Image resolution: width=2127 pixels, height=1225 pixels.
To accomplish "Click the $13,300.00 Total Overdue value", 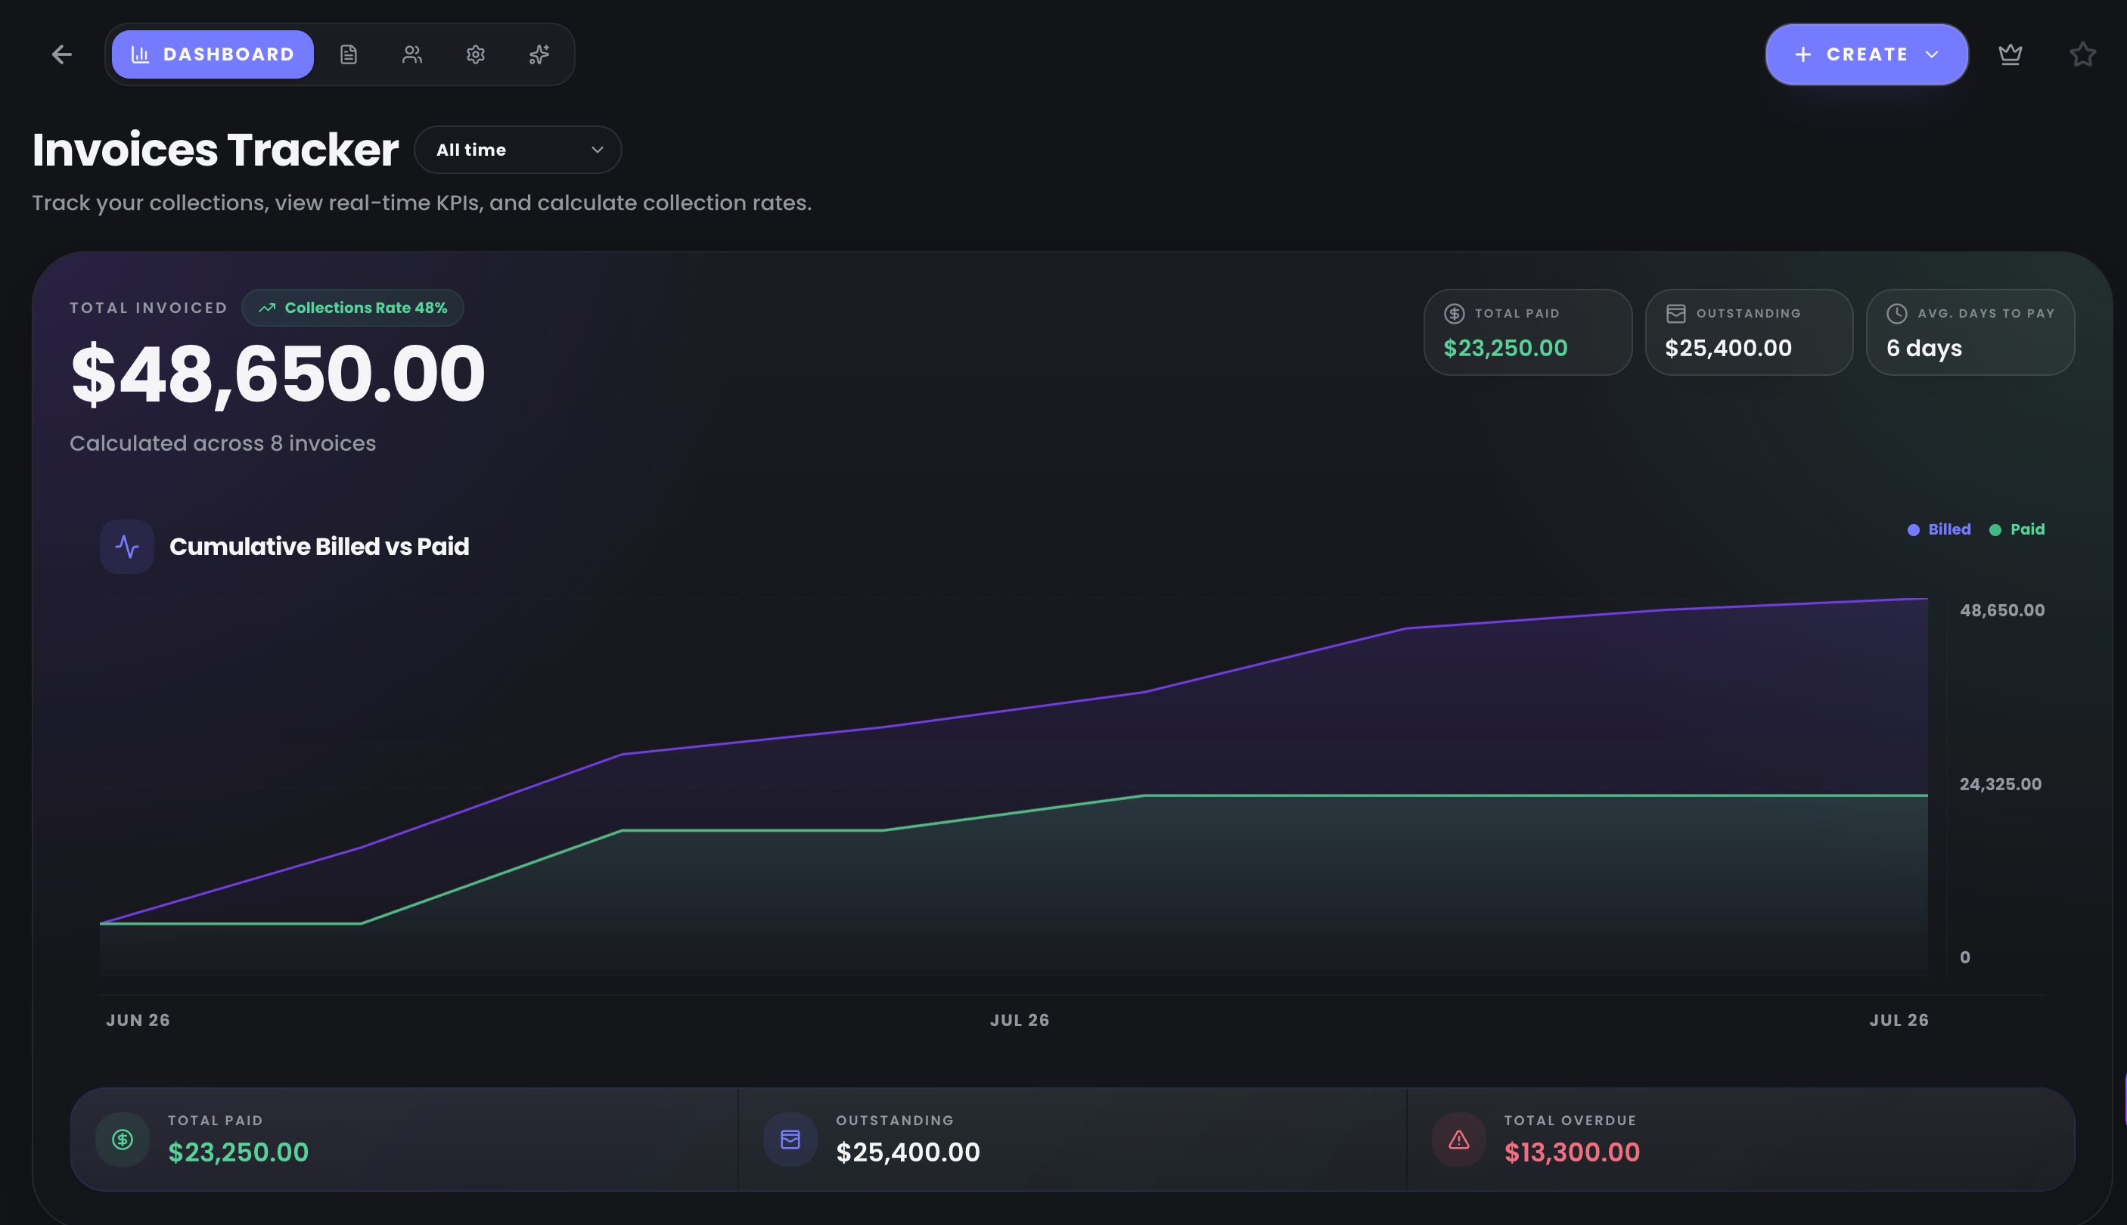I will (1572, 1152).
